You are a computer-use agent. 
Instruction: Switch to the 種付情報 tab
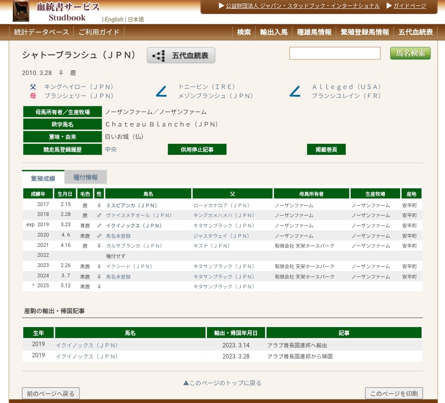pyautogui.click(x=85, y=177)
